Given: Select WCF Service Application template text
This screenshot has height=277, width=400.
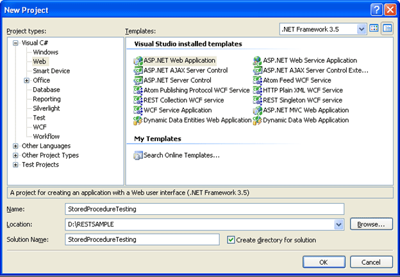Looking at the screenshot, I should pyautogui.click(x=178, y=110).
